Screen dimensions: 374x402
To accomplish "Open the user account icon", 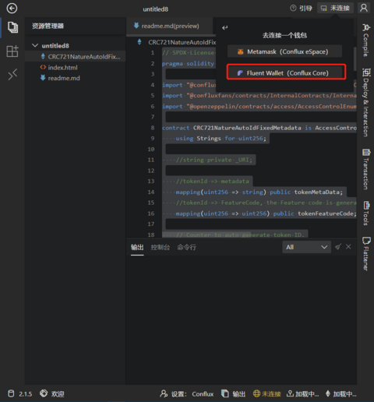I will point(364,8).
